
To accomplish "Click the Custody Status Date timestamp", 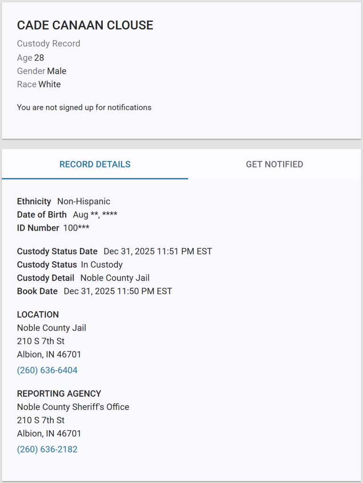I will (157, 251).
